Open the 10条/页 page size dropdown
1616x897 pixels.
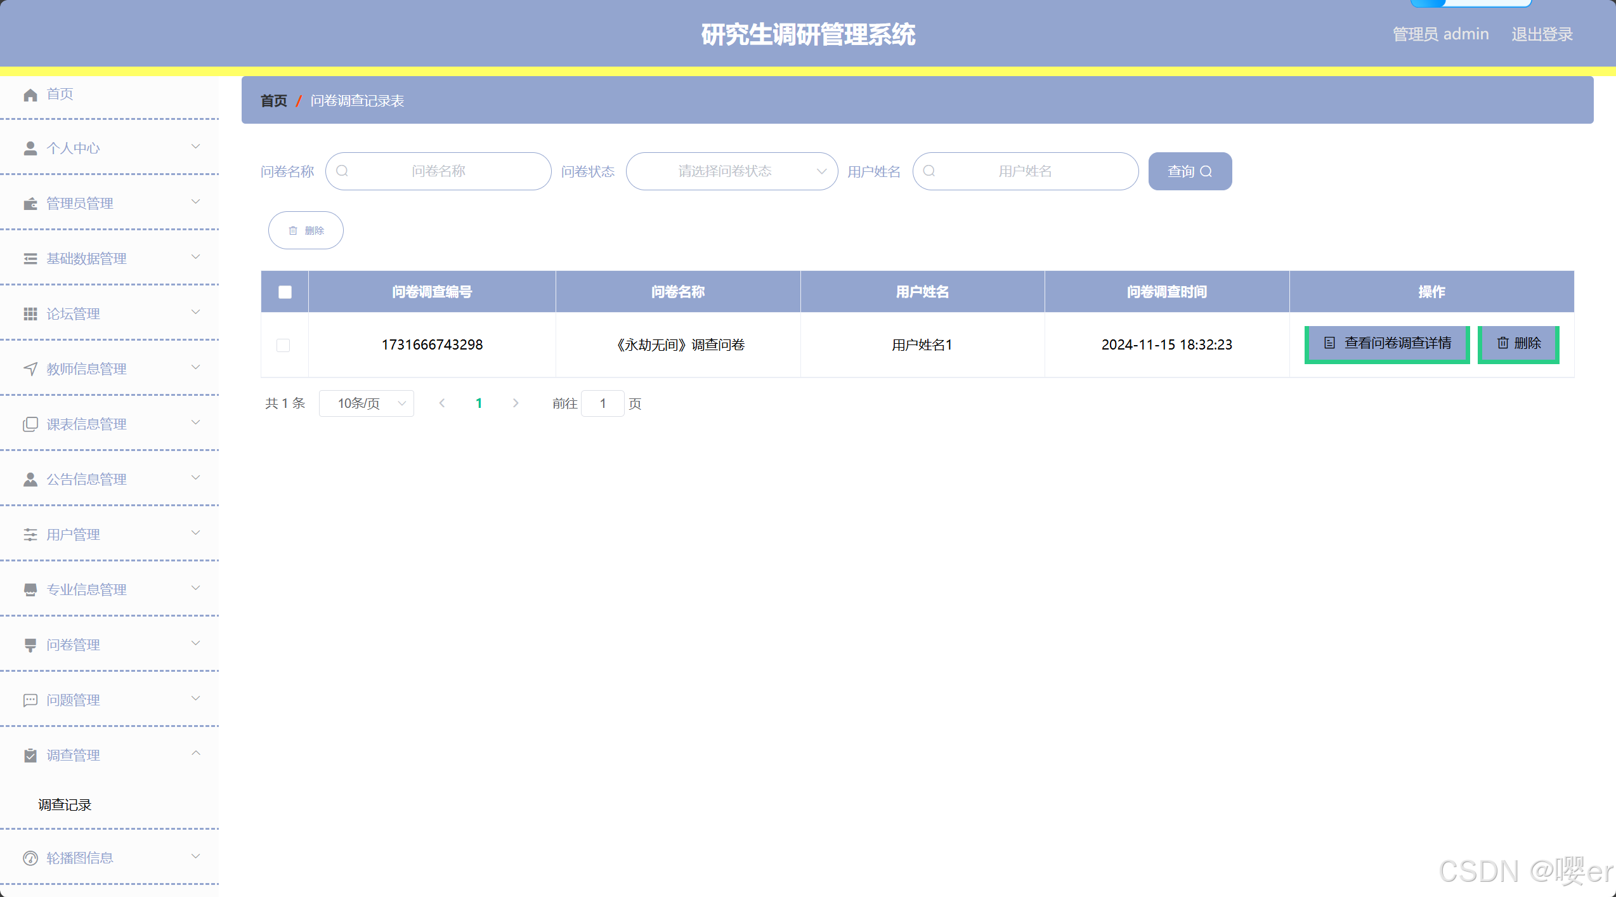coord(366,403)
